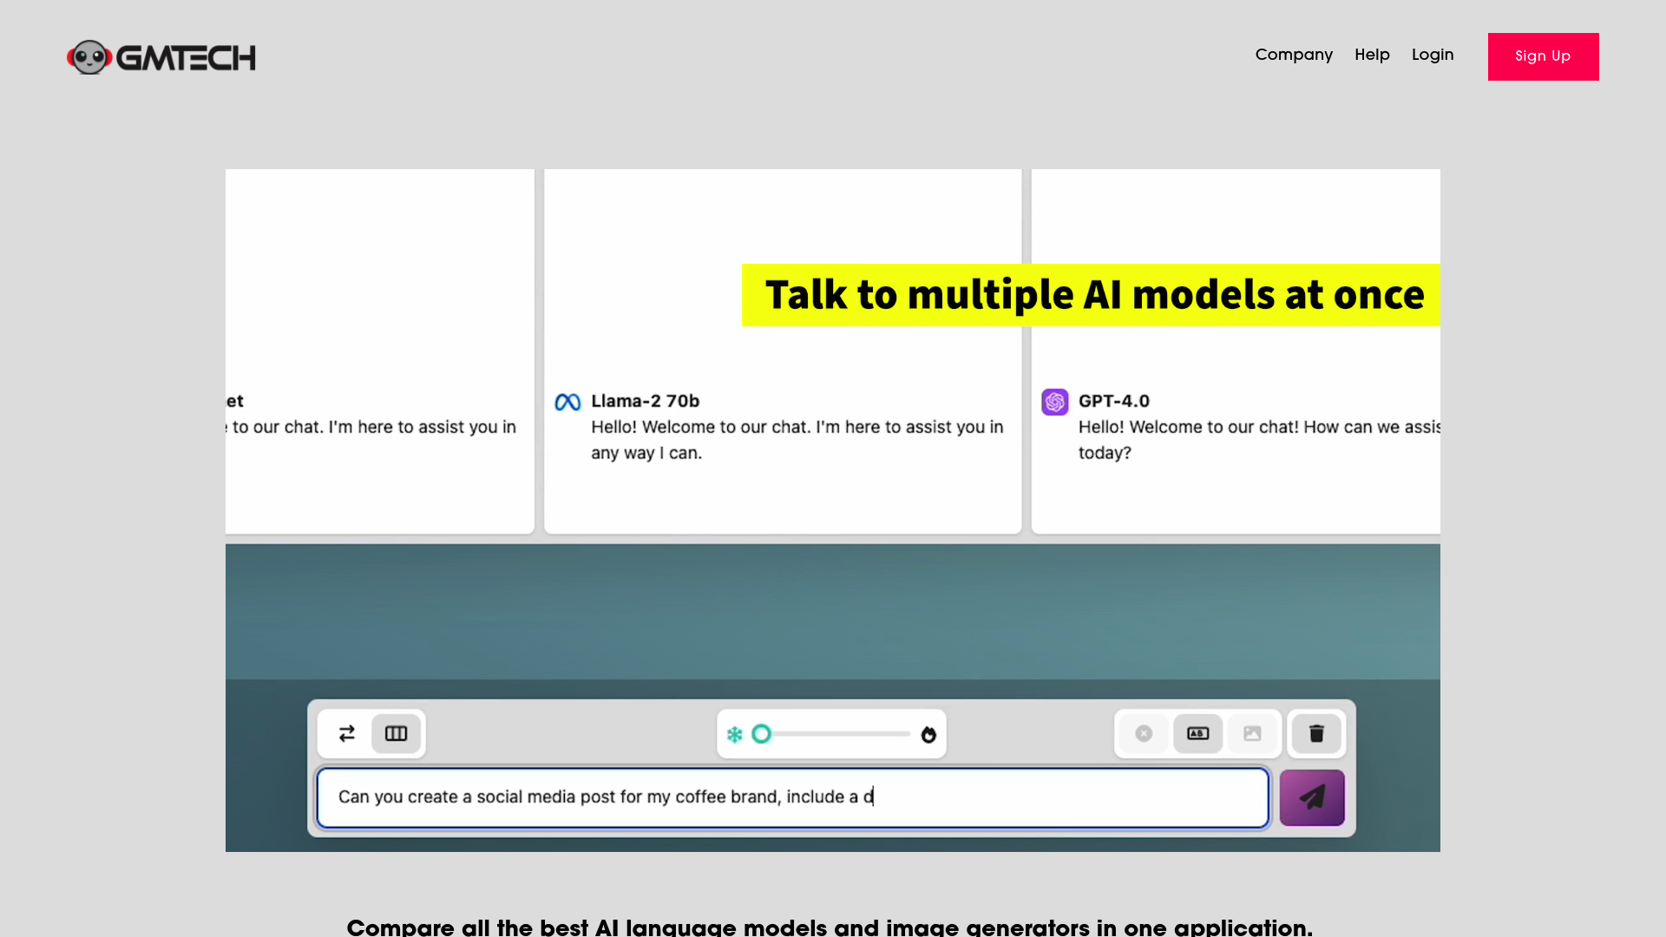Click the trash delete icon
This screenshot has height=937, width=1666.
pos(1316,734)
